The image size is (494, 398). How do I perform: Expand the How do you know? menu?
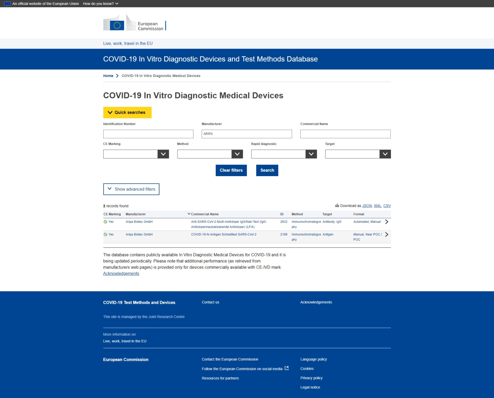(x=101, y=4)
